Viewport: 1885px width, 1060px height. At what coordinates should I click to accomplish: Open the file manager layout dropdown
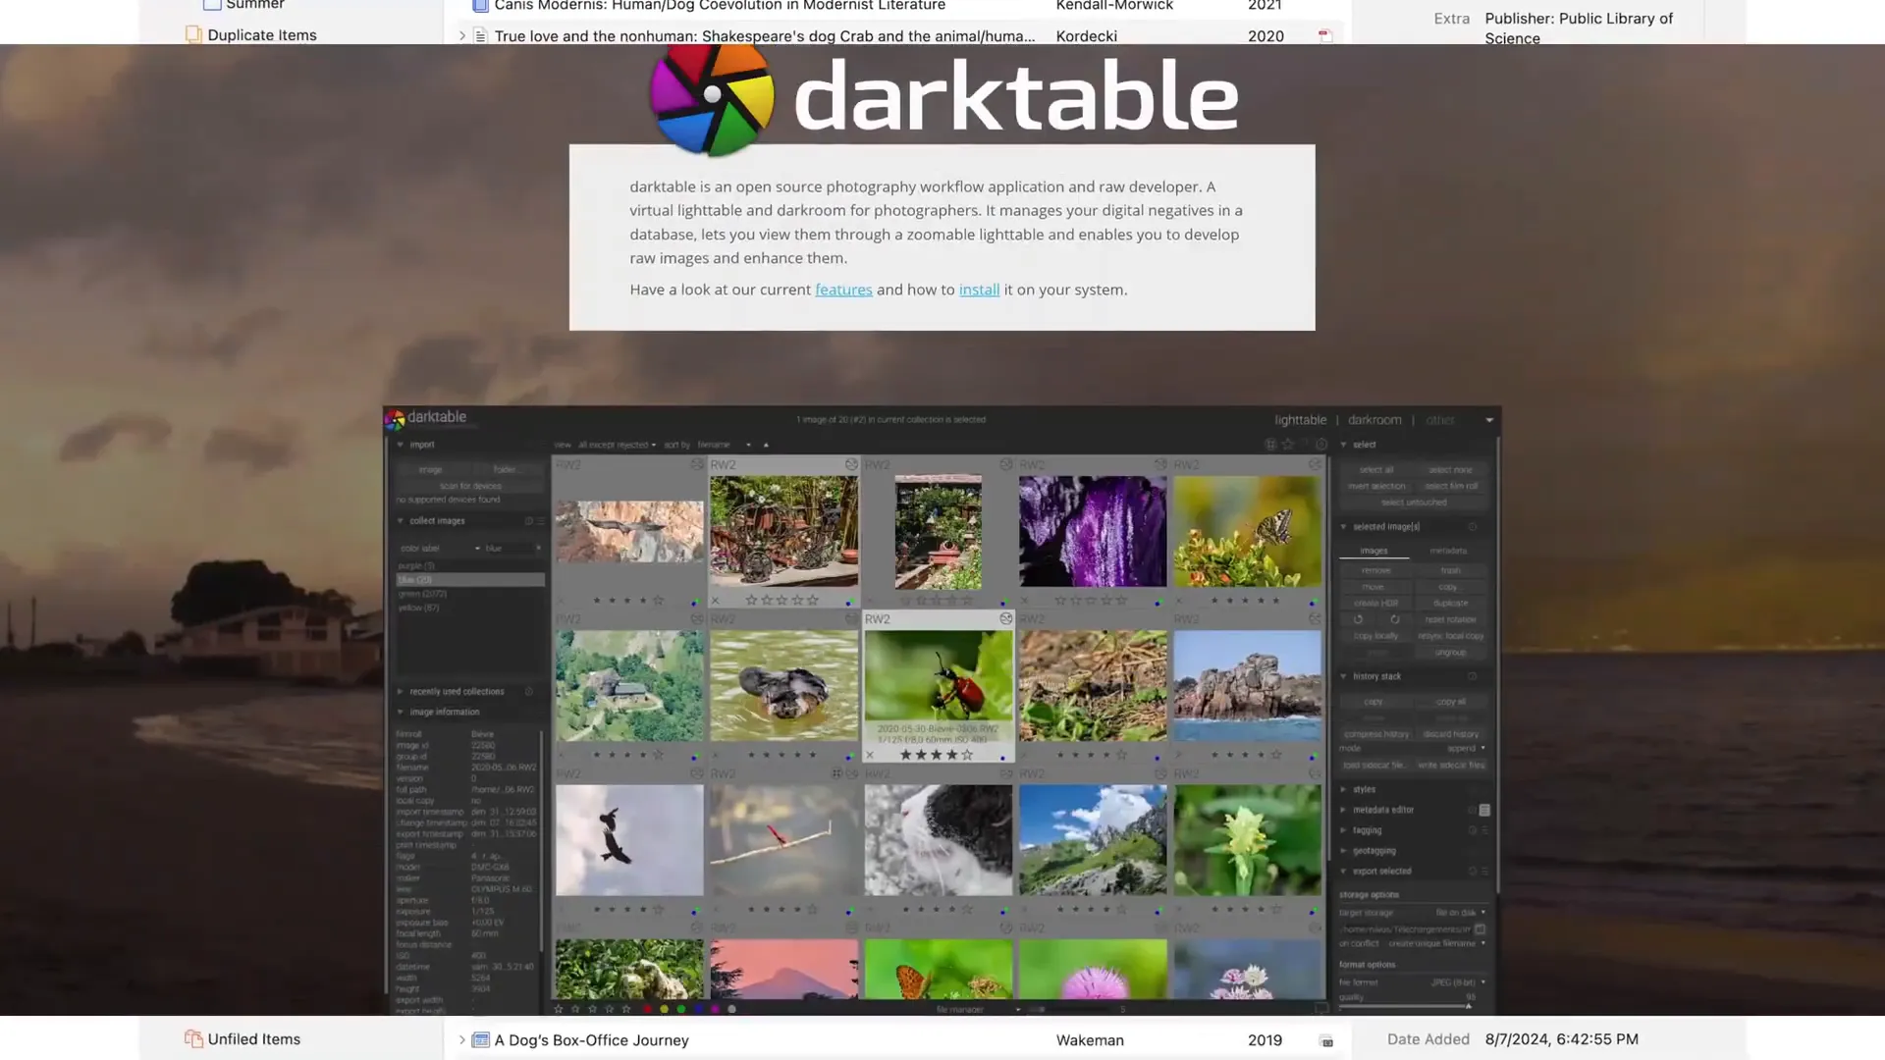979,1009
